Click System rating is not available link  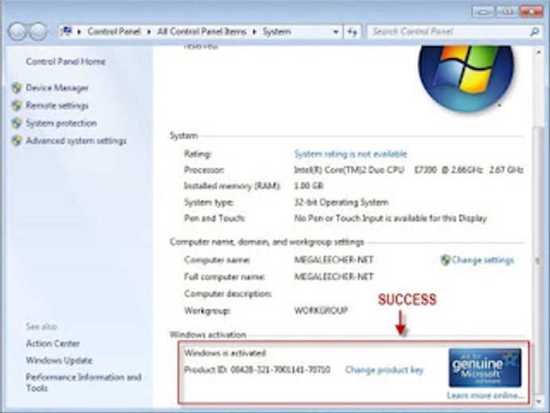[351, 154]
